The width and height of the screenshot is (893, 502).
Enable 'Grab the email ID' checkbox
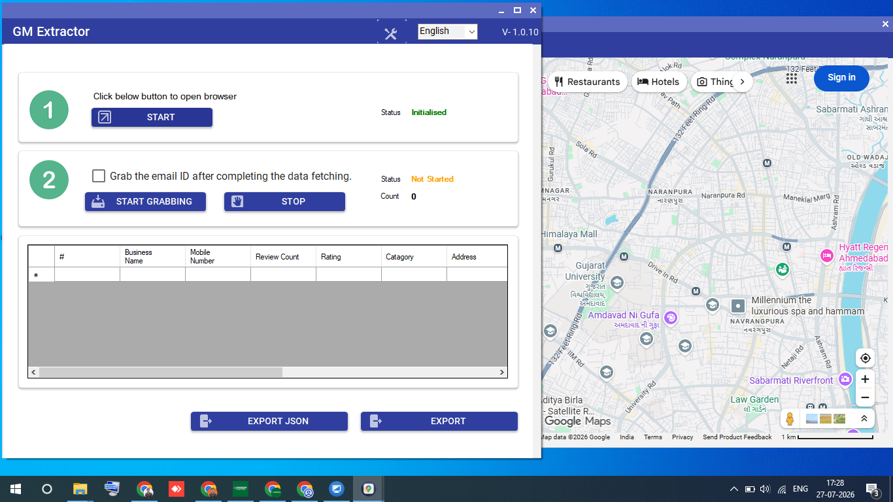click(99, 176)
